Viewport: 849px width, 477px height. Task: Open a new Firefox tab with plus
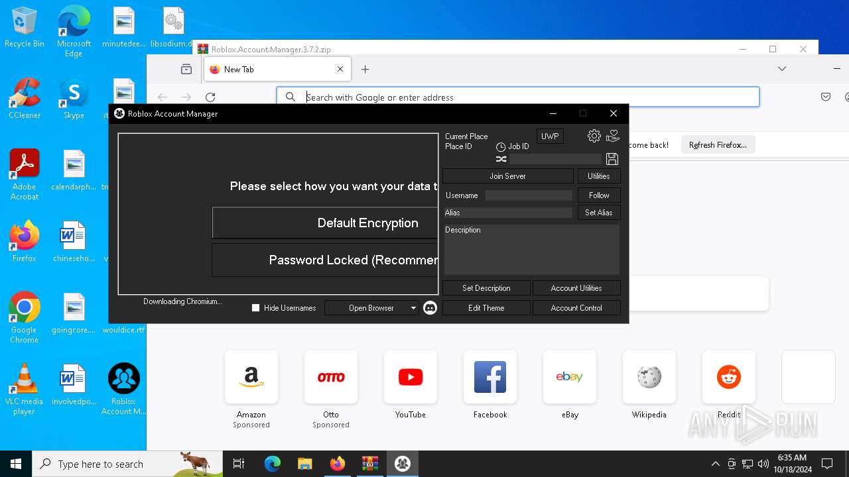365,69
